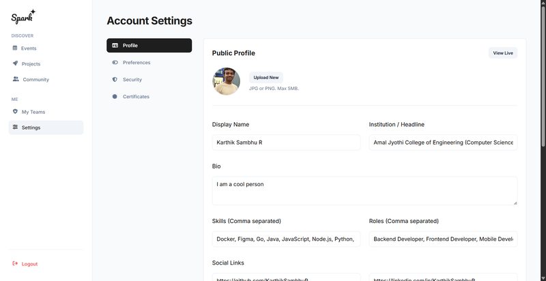Screen dimensions: 546x281
Task: Click the Spark logo
Action: click(x=23, y=16)
